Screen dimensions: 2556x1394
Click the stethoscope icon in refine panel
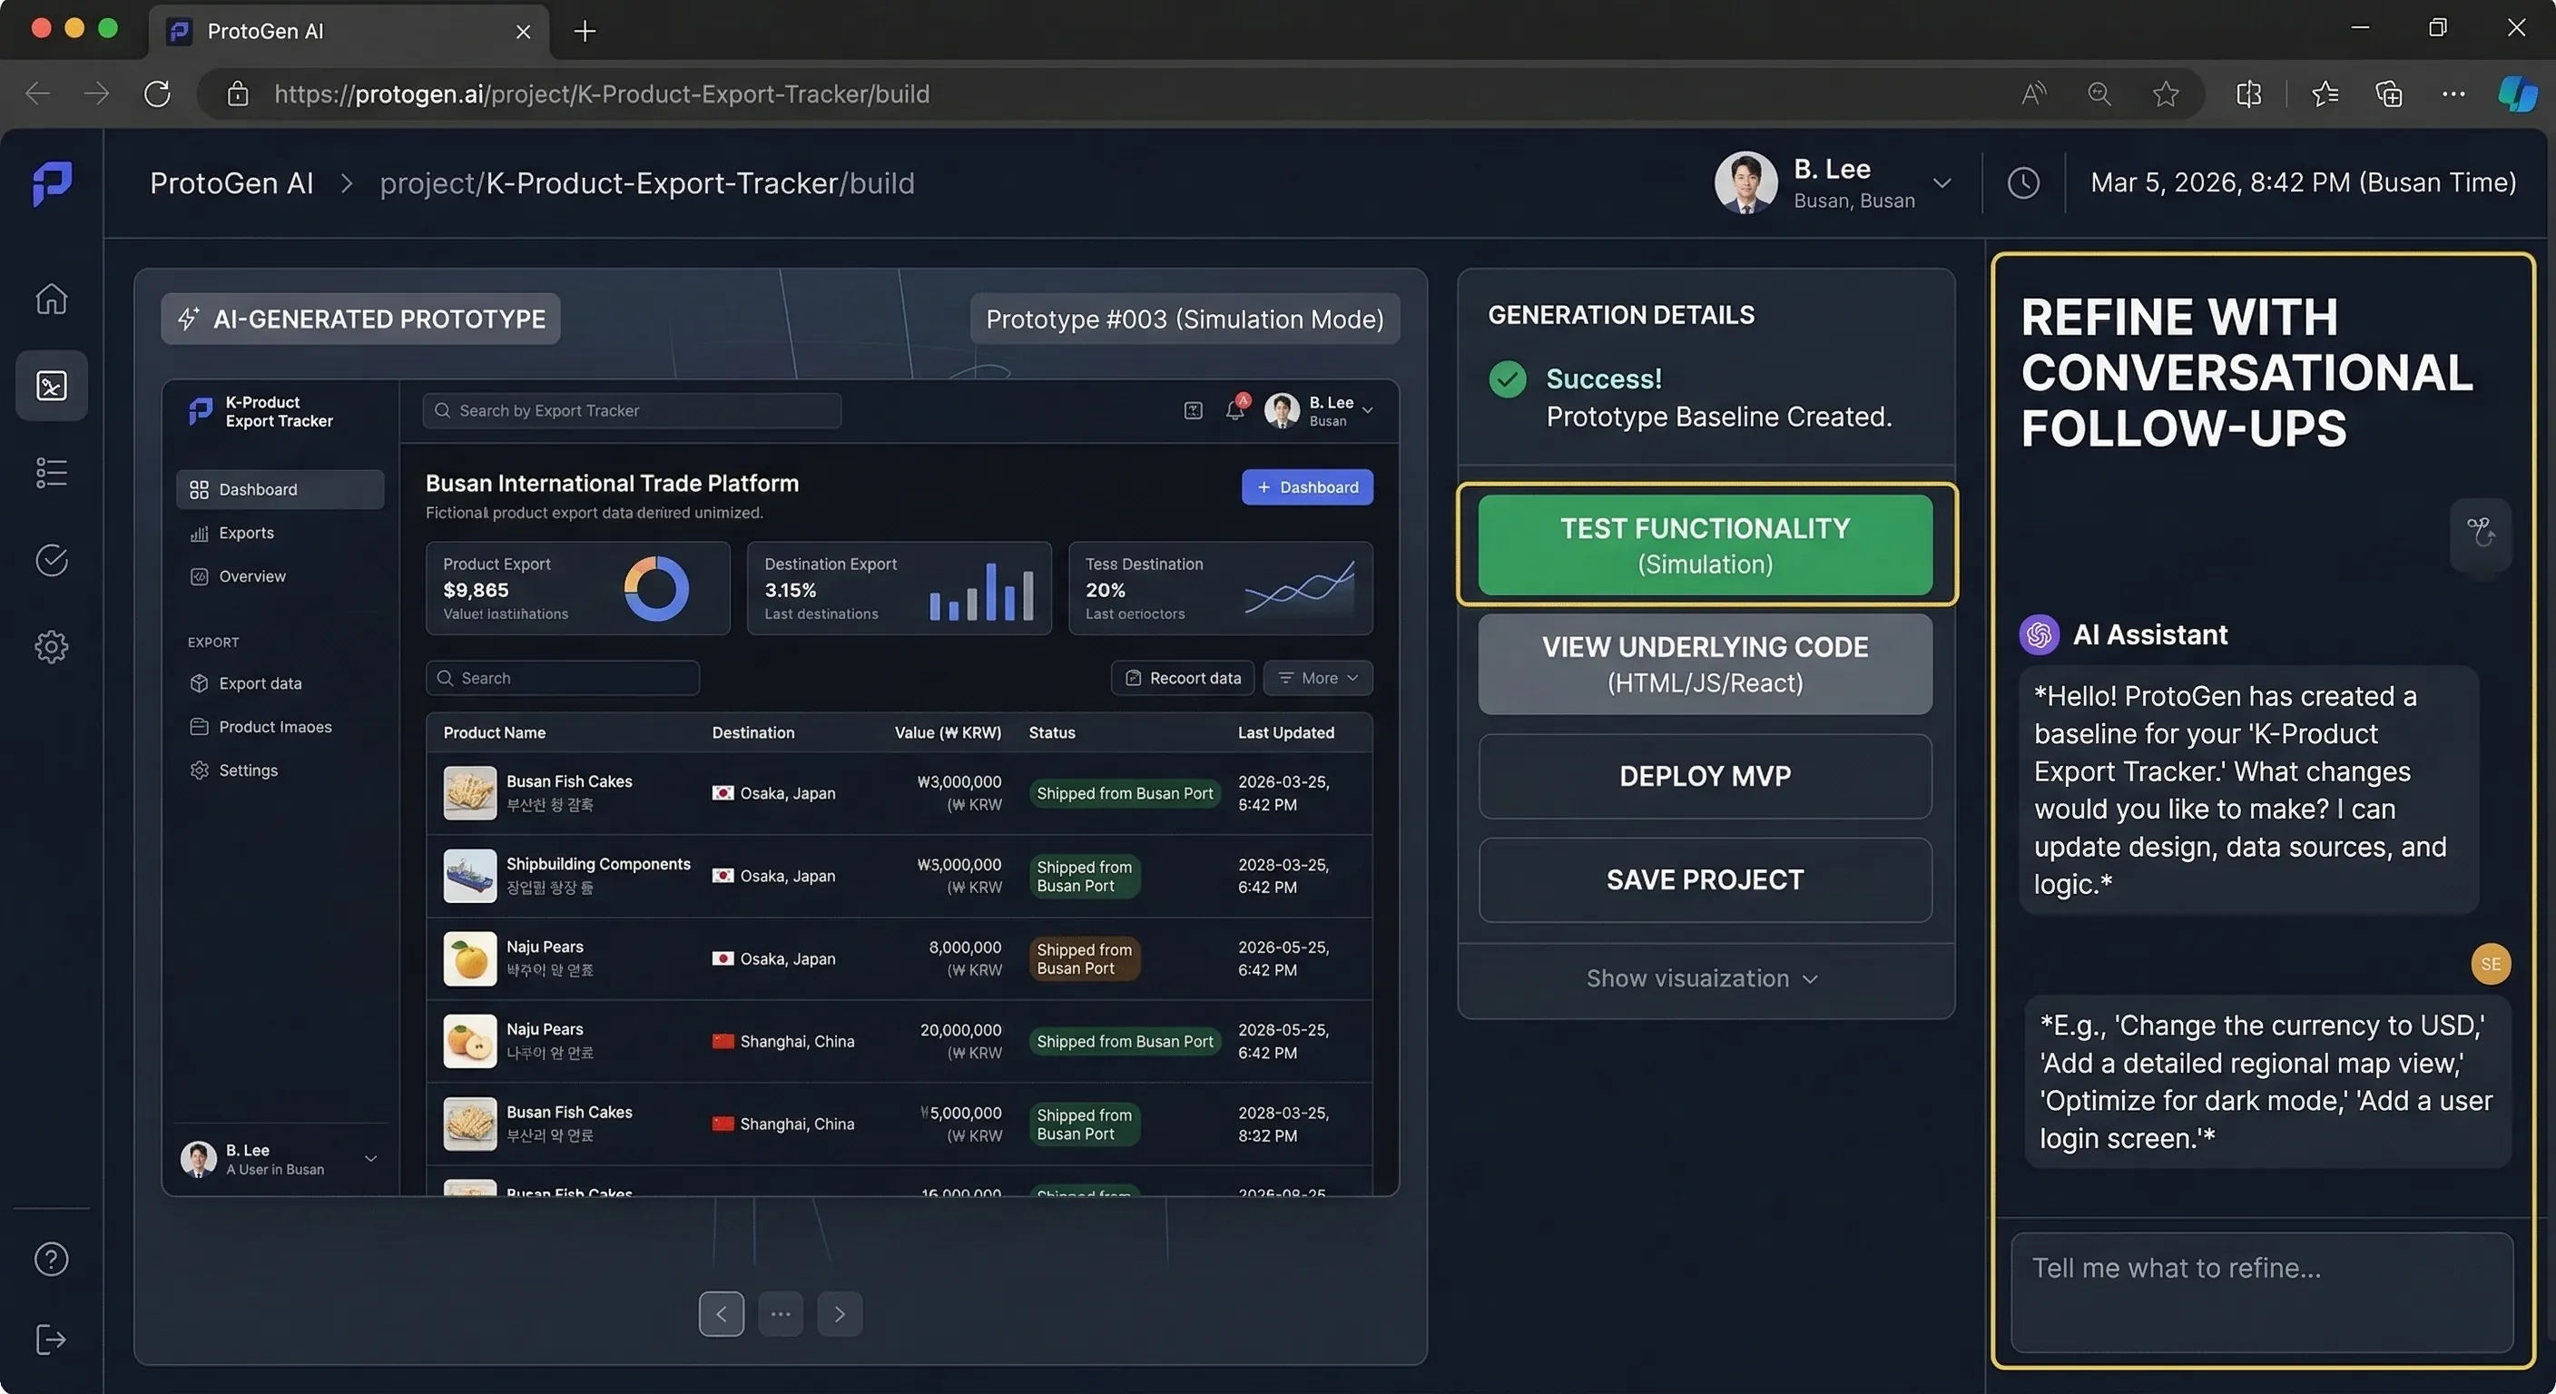pos(2481,534)
